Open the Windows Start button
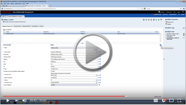The height and width of the screenshot is (105, 186). pyautogui.click(x=3, y=102)
